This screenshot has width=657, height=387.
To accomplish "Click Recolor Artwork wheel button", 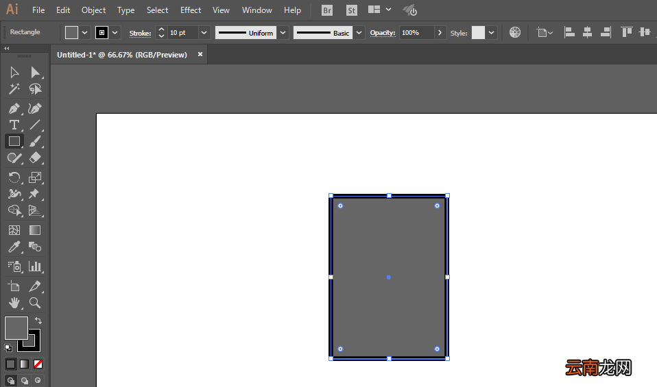I will coord(515,32).
